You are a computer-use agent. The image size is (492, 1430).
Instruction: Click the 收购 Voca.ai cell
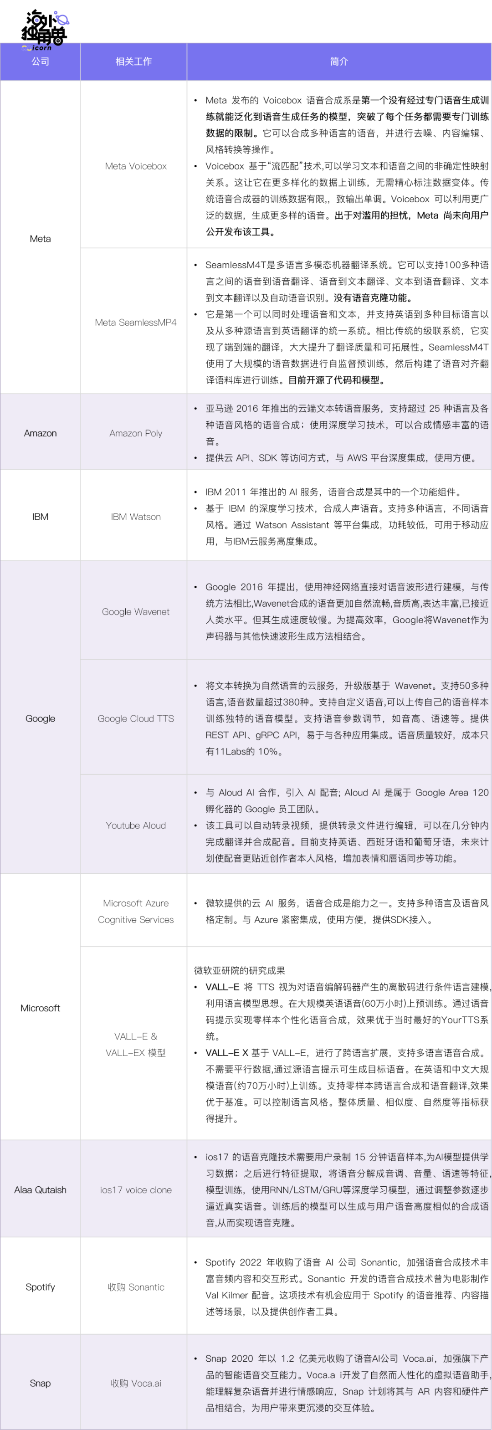tap(133, 1383)
